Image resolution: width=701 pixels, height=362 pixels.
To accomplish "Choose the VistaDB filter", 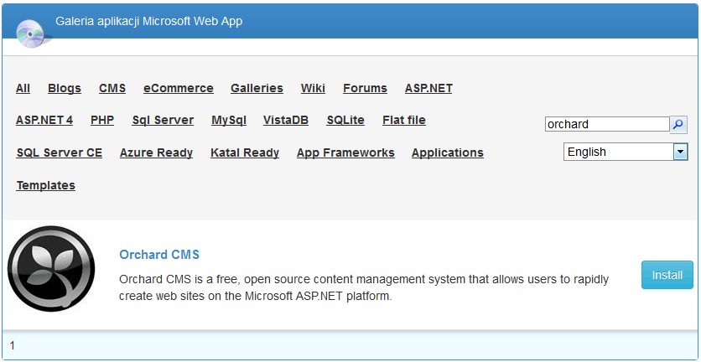I will click(286, 120).
